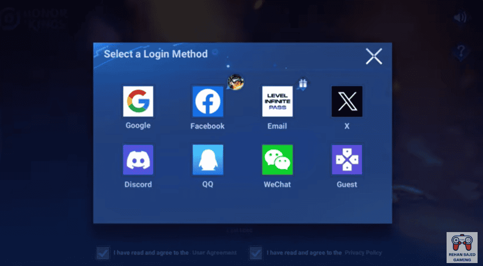Close the Select a Login Method dialog
The height and width of the screenshot is (266, 483).
(374, 57)
